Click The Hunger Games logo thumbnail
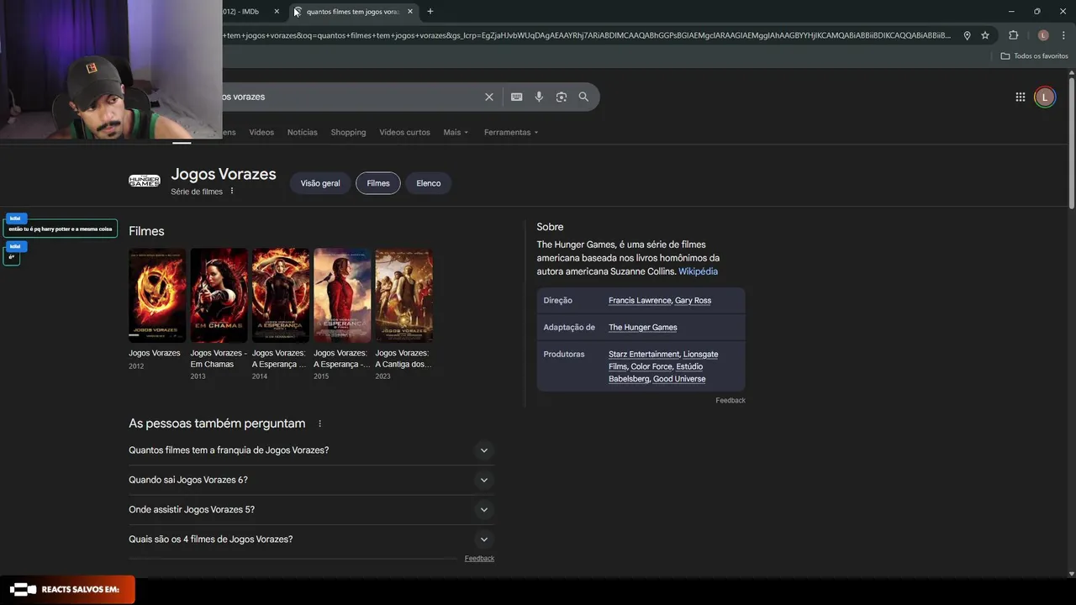The height and width of the screenshot is (605, 1076). click(x=145, y=180)
